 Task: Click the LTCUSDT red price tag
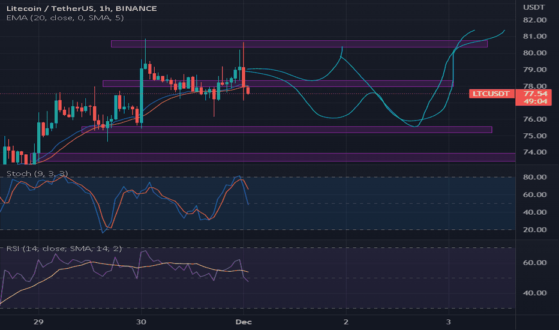click(491, 94)
